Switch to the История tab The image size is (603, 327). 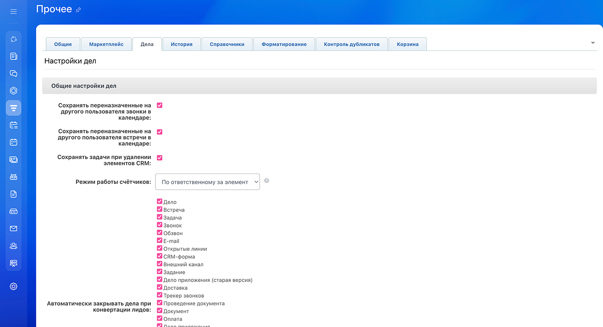181,44
